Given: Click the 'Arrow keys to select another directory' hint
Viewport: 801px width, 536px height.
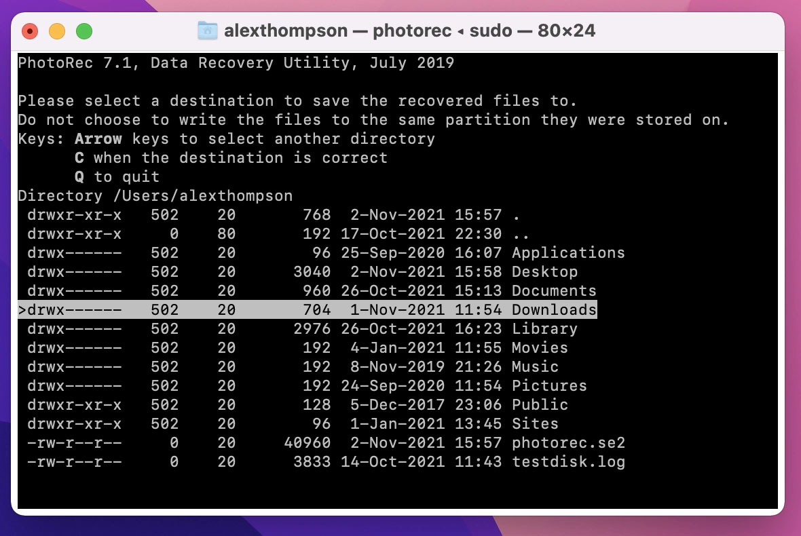Looking at the screenshot, I should [x=255, y=139].
